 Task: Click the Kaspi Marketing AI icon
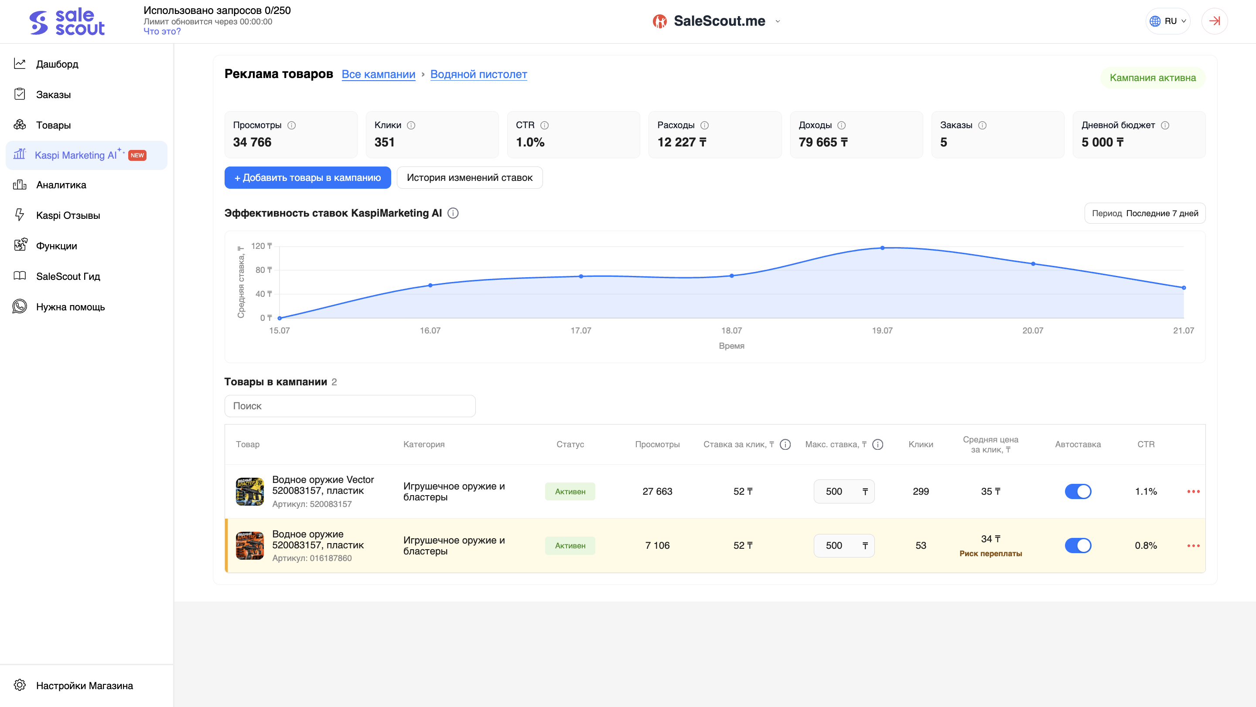[x=20, y=154]
